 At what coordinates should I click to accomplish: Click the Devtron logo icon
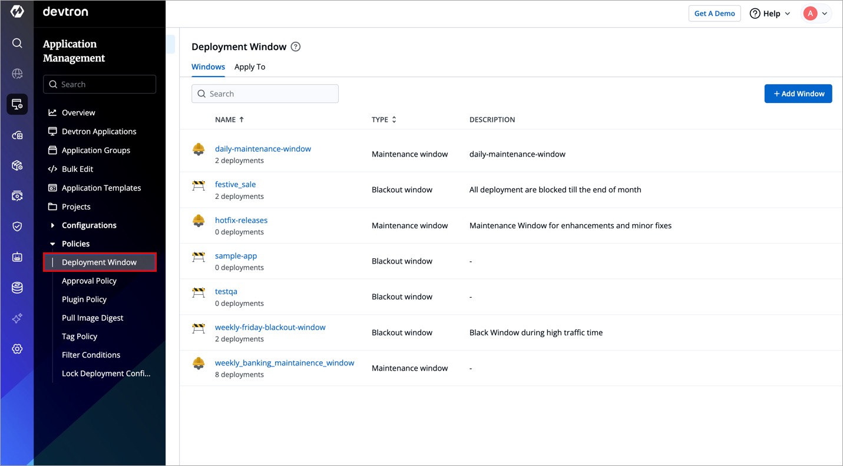(17, 12)
